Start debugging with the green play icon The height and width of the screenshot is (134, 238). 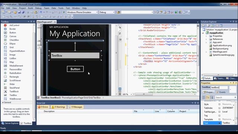coord(64,12)
